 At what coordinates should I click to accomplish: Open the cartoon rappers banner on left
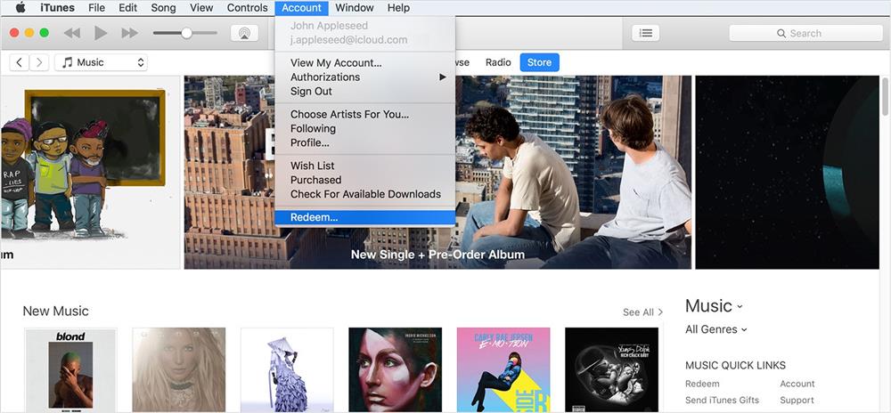[x=91, y=172]
